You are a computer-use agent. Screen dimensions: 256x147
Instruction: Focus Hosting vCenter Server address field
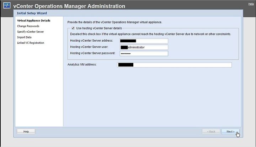(144, 41)
